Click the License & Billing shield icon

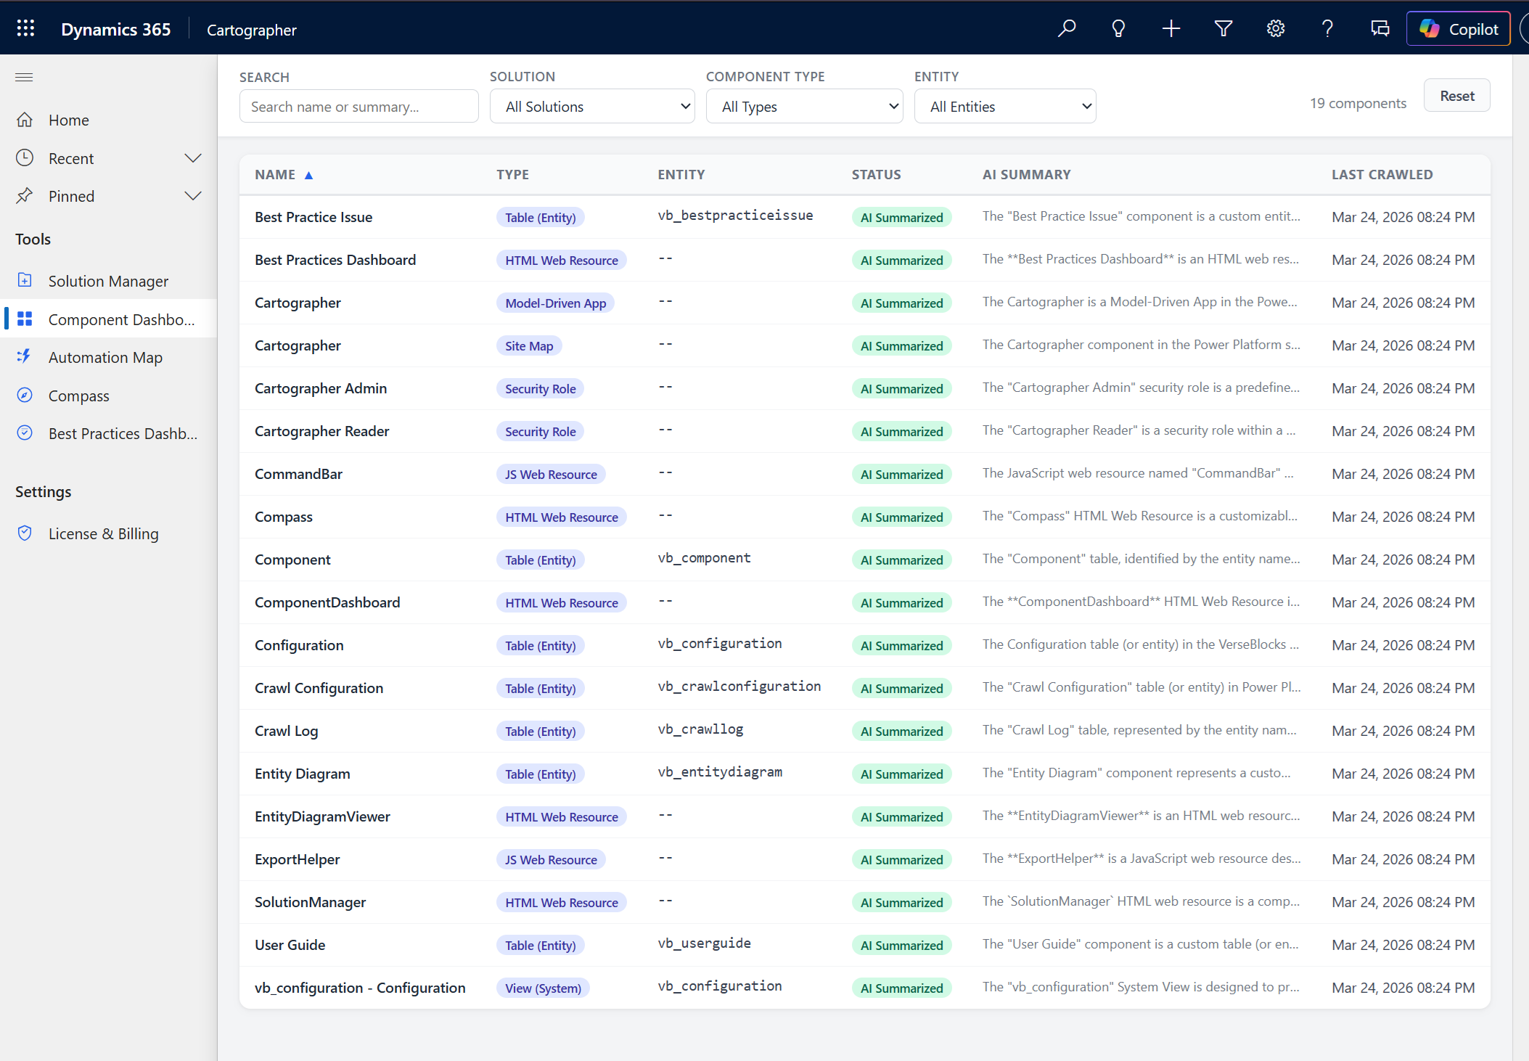click(25, 533)
